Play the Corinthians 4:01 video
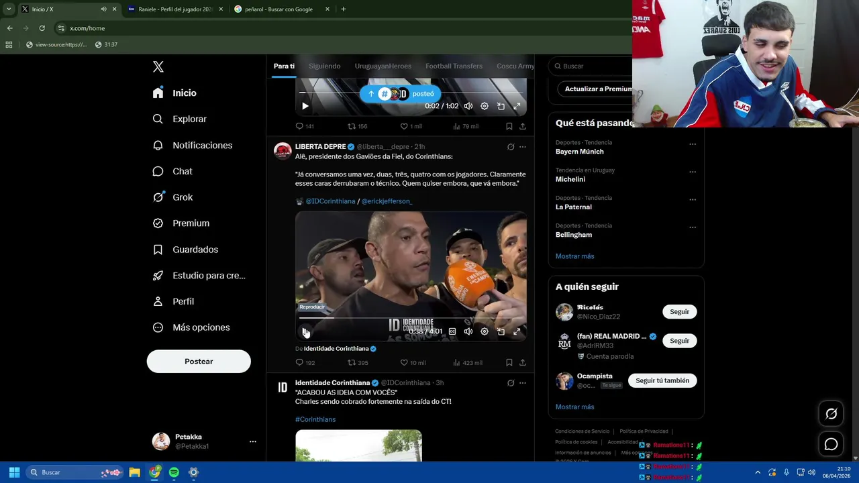The image size is (859, 483). pos(305,331)
